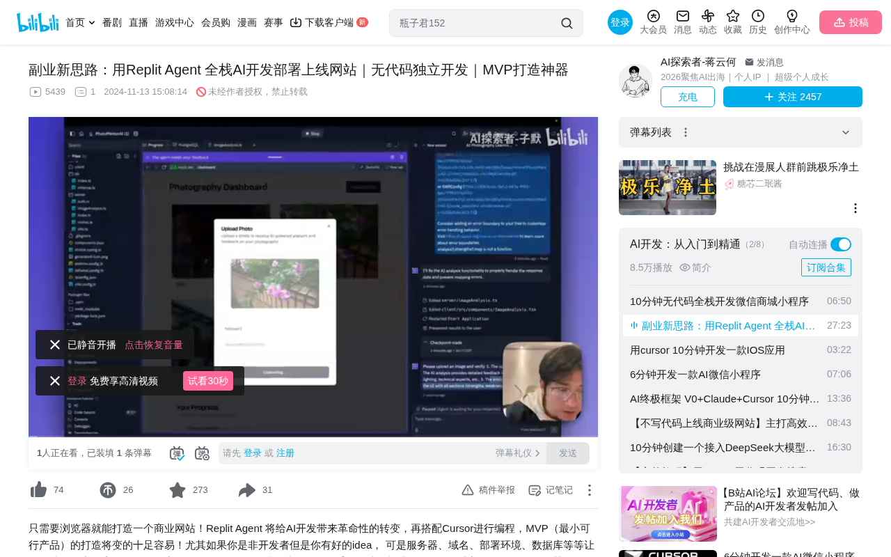
Task: Open the 直播 nav item
Action: [139, 22]
